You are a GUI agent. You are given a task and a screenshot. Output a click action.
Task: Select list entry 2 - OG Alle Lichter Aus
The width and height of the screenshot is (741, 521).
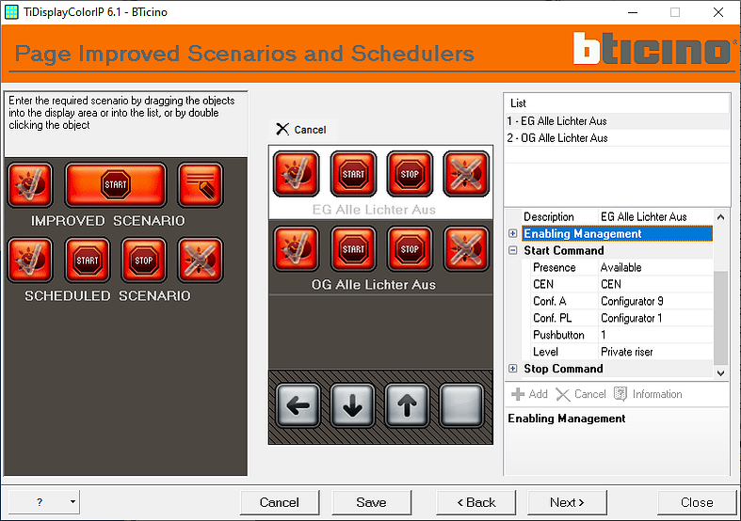tap(617, 138)
